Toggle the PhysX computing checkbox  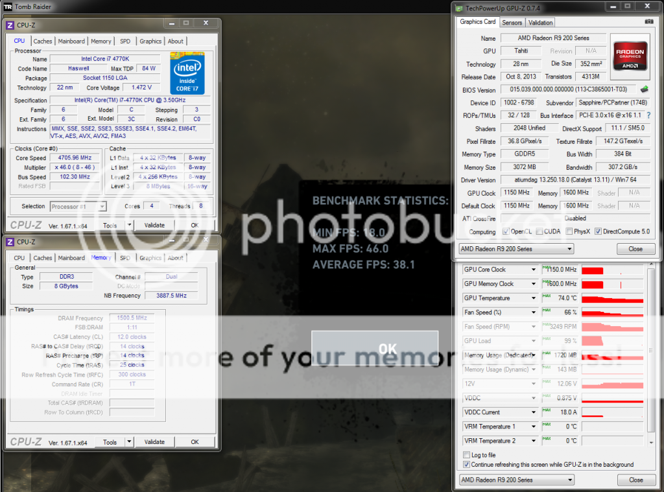(x=569, y=231)
